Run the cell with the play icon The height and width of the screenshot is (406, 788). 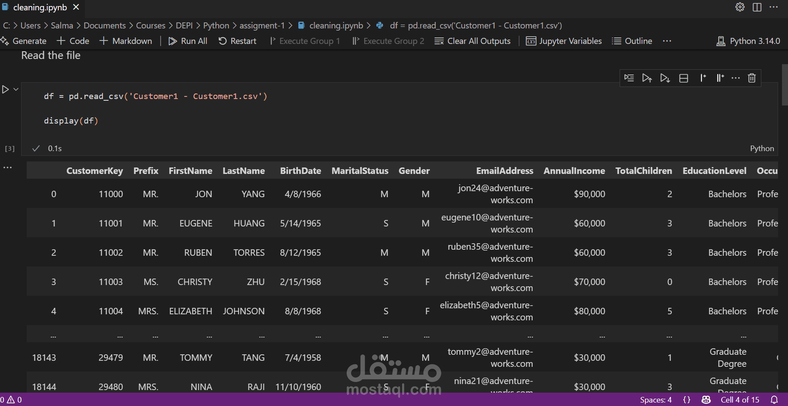tap(5, 90)
